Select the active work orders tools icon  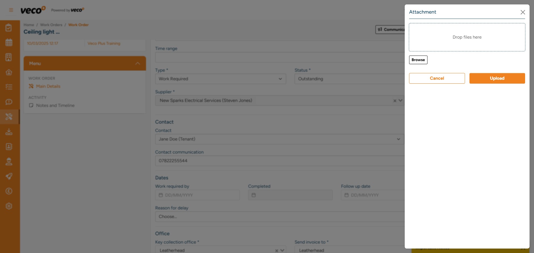(9, 117)
